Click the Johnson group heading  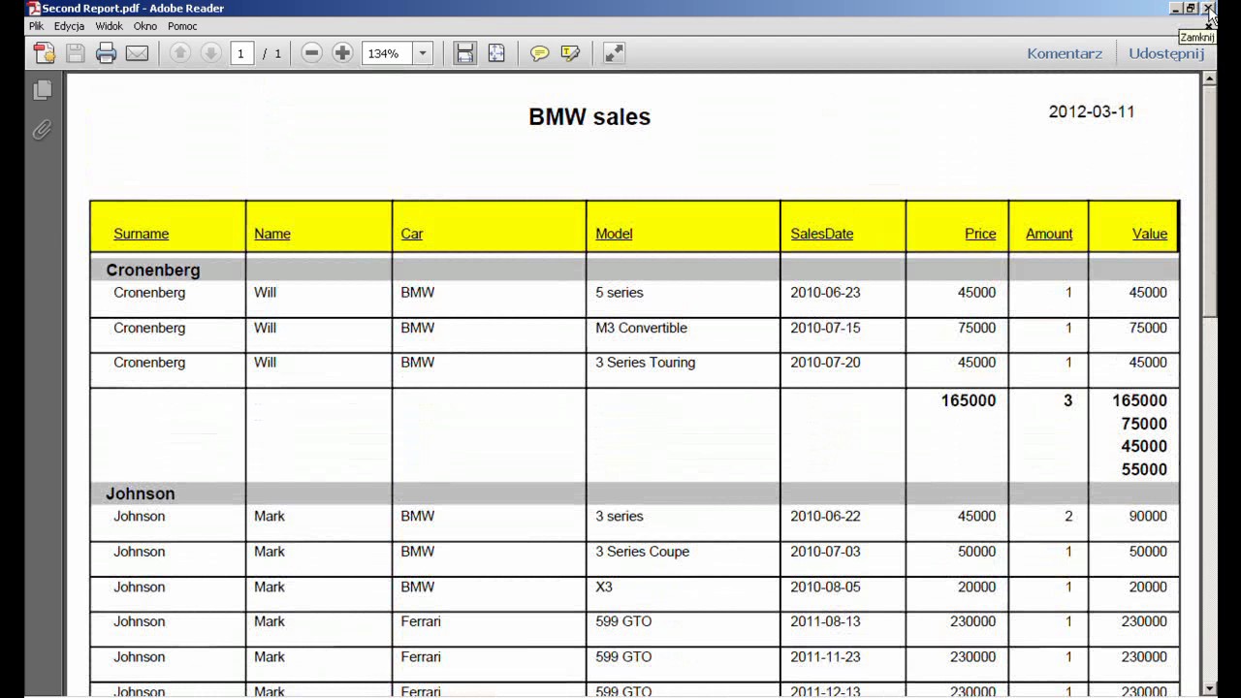(x=141, y=493)
